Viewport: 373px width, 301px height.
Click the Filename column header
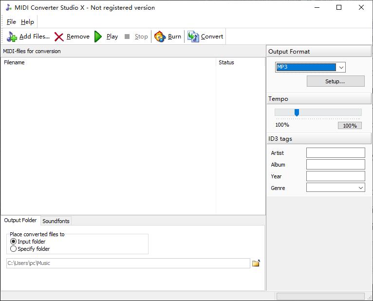coord(109,62)
